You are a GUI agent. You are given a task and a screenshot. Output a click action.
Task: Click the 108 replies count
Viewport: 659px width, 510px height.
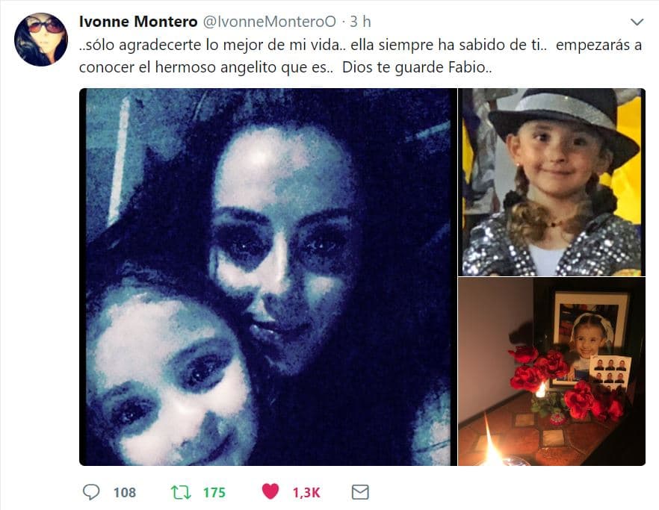click(124, 492)
